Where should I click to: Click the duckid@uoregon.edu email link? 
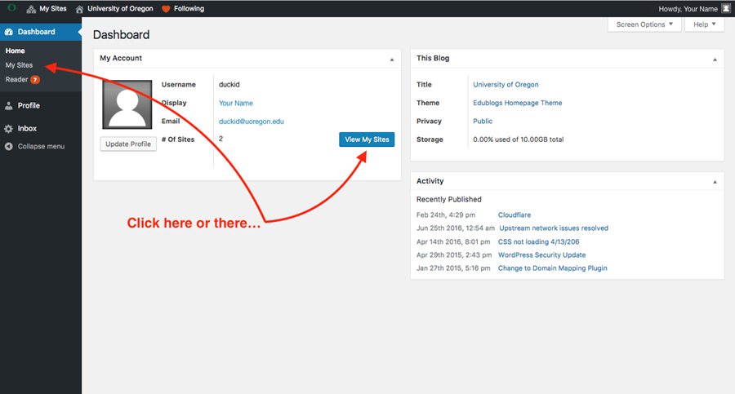click(252, 122)
